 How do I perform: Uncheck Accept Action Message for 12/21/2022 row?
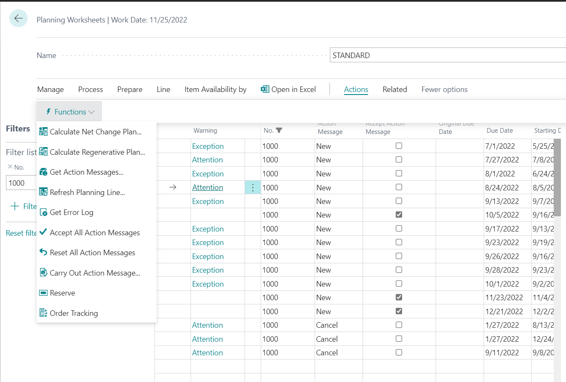[399, 311]
